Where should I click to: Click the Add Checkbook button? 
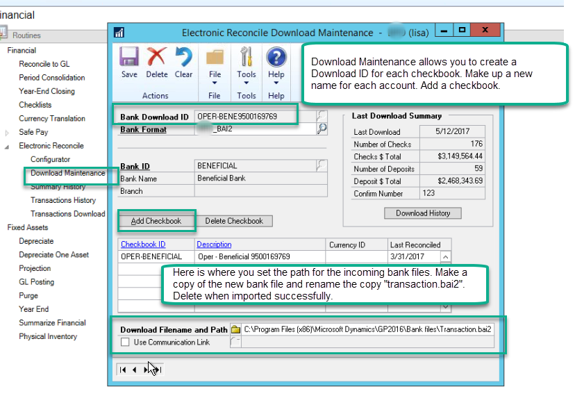pyautogui.click(x=156, y=221)
